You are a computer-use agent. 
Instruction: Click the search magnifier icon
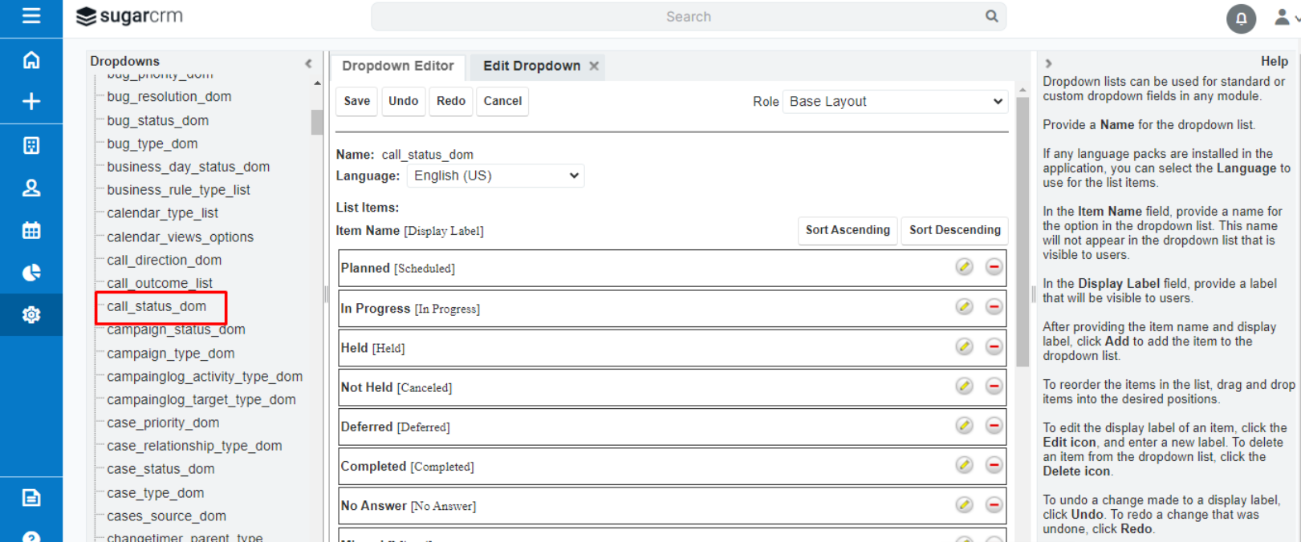click(992, 16)
